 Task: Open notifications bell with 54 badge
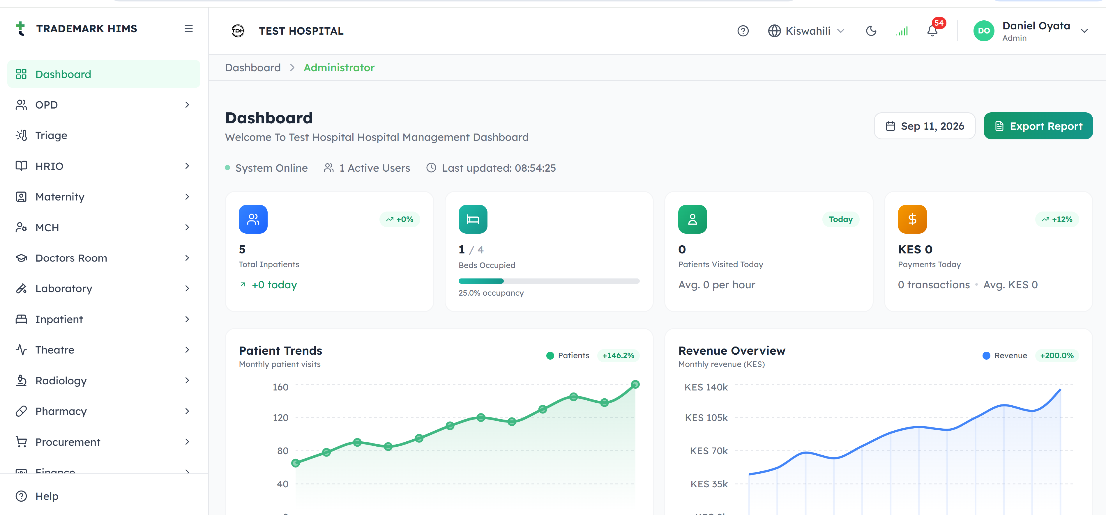932,31
